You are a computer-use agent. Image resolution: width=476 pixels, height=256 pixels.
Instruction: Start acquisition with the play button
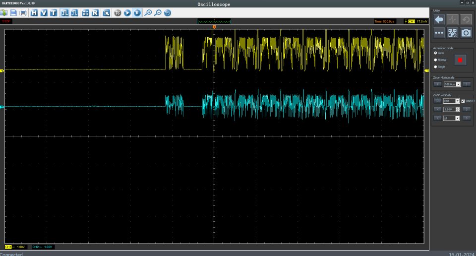(x=127, y=13)
